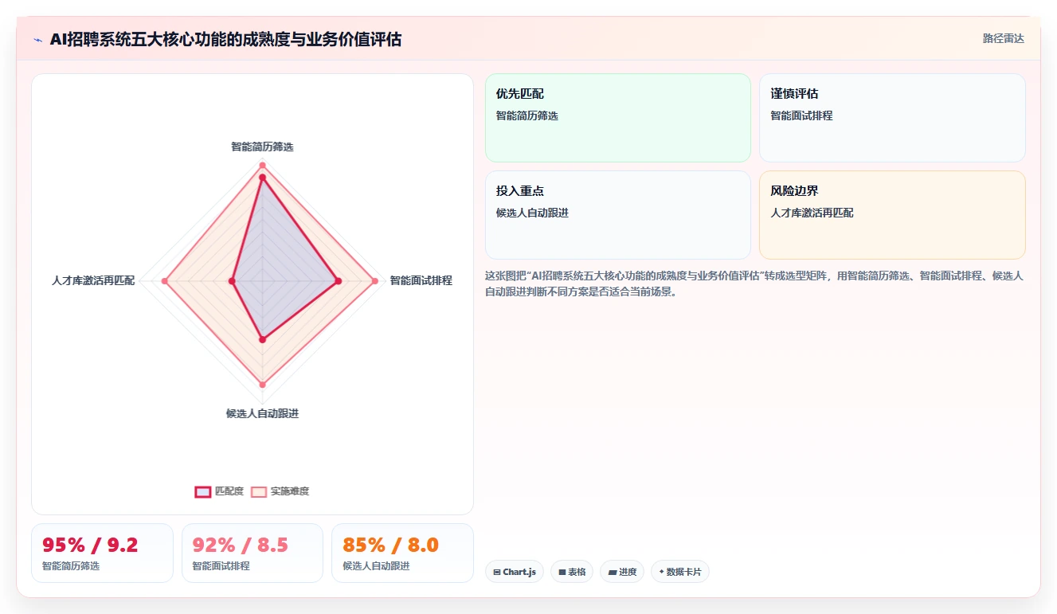Click the 进度 tag icon
This screenshot has height=614, width=1057.
pos(612,572)
